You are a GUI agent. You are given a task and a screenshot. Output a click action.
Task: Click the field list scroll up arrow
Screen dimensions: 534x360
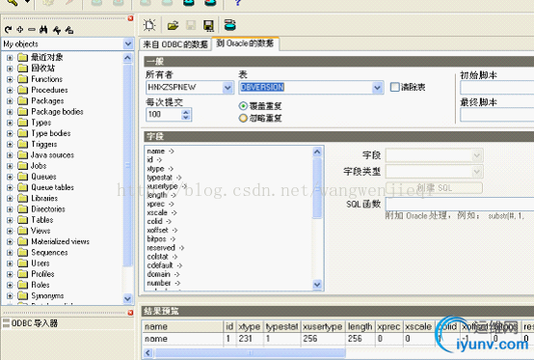pos(317,152)
